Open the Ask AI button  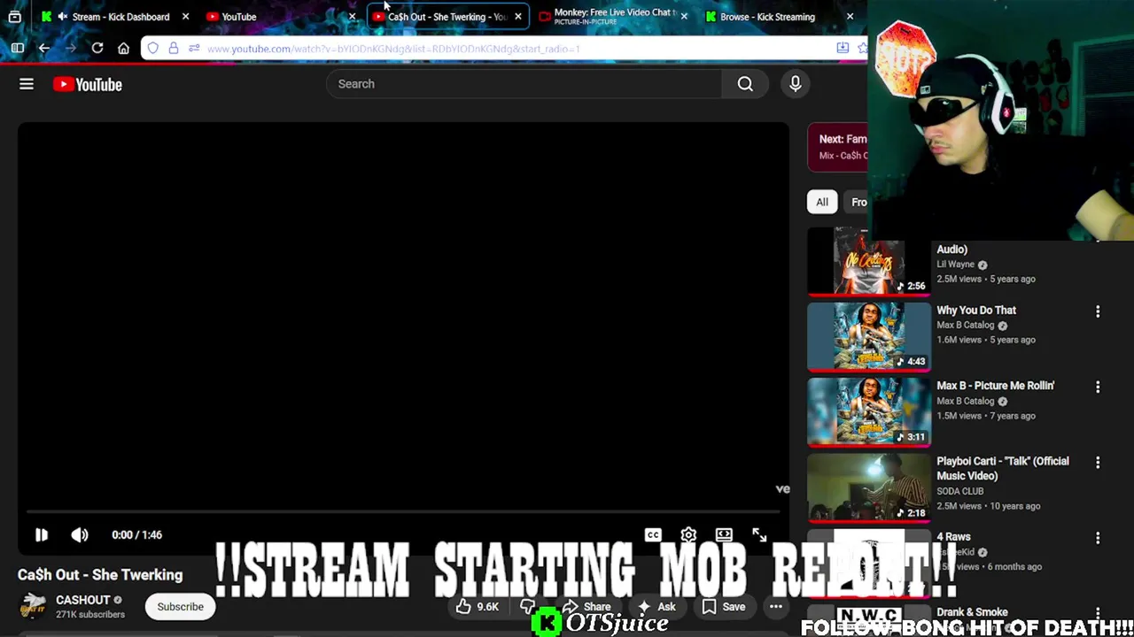(656, 607)
